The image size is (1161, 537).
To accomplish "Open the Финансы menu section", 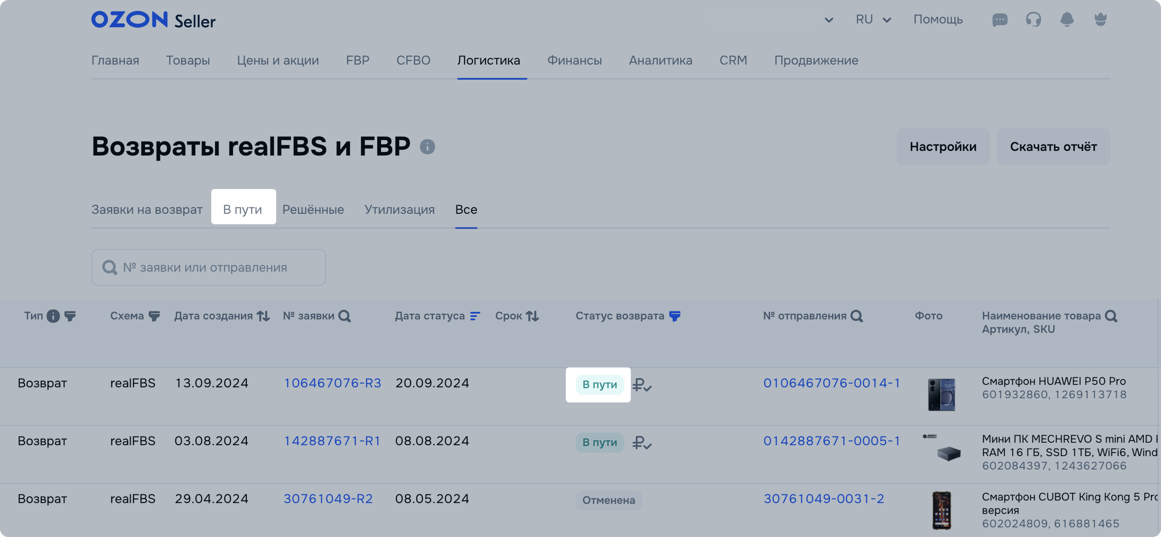I will pos(574,60).
